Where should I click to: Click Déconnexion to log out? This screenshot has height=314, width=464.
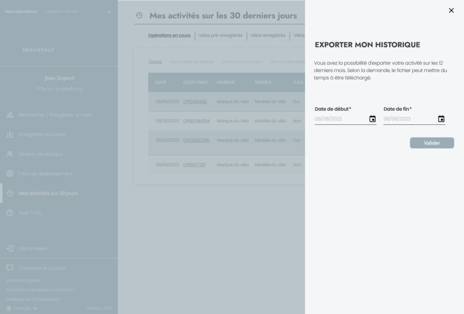pyautogui.click(x=34, y=248)
